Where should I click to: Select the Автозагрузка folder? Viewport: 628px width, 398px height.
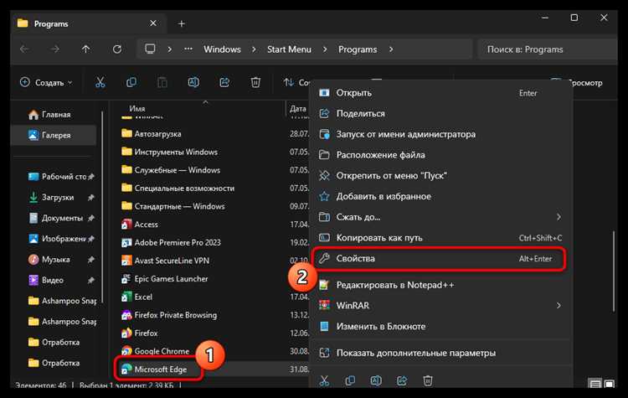point(152,134)
